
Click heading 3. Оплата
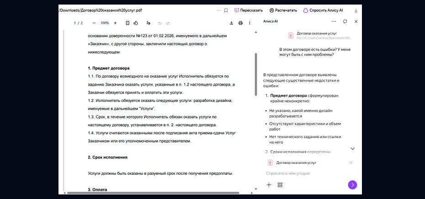click(97, 189)
